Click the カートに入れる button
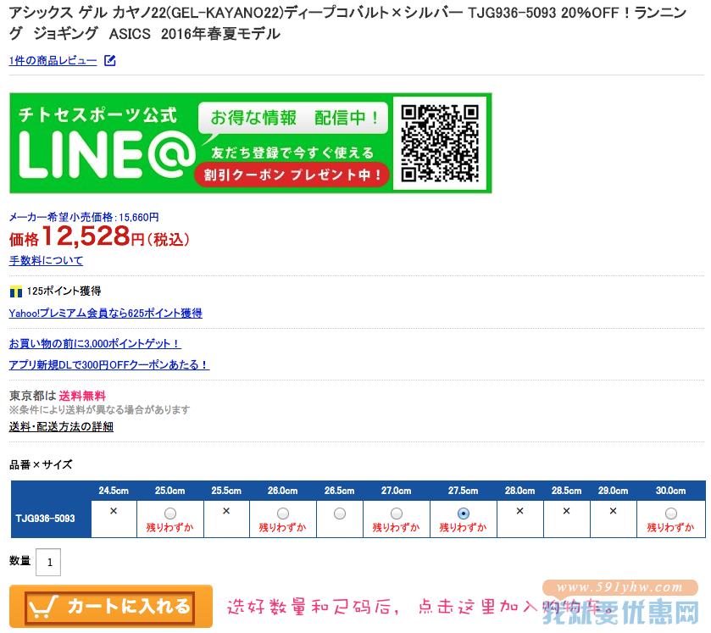 tap(111, 607)
